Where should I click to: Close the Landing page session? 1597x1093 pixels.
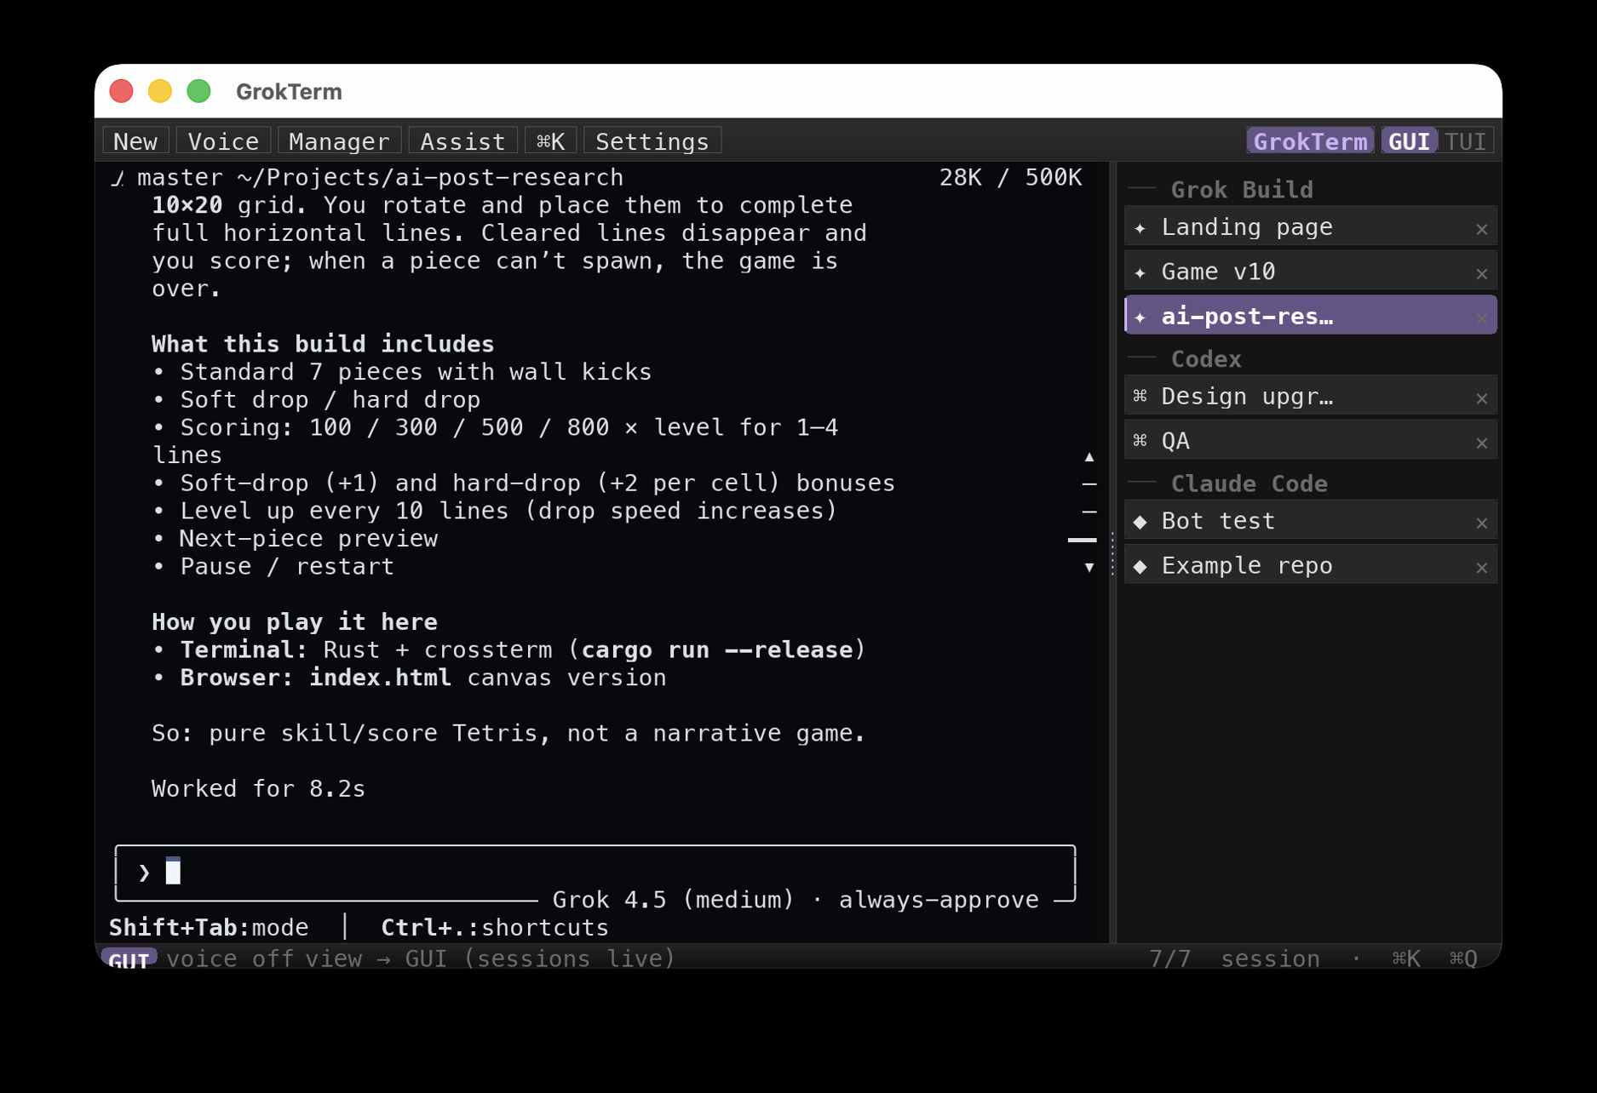tap(1482, 229)
